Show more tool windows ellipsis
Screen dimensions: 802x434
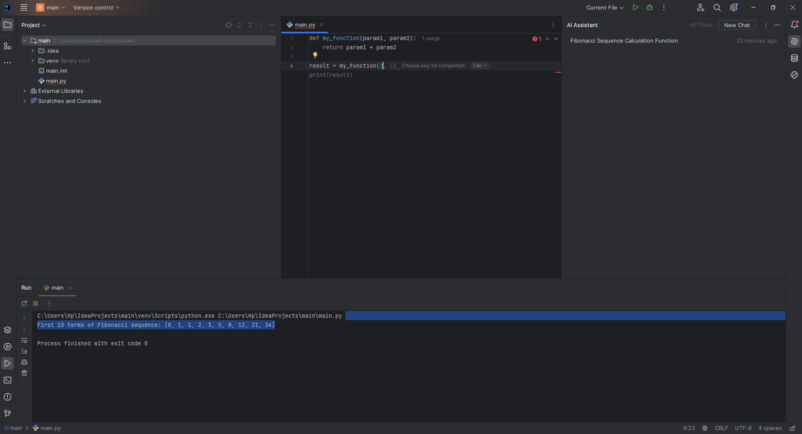(x=7, y=63)
